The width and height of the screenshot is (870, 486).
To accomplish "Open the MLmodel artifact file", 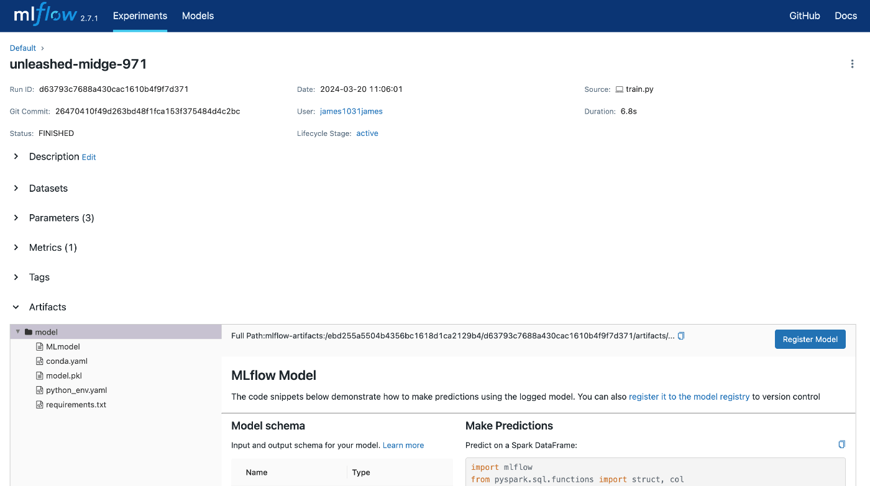I will pyautogui.click(x=63, y=347).
